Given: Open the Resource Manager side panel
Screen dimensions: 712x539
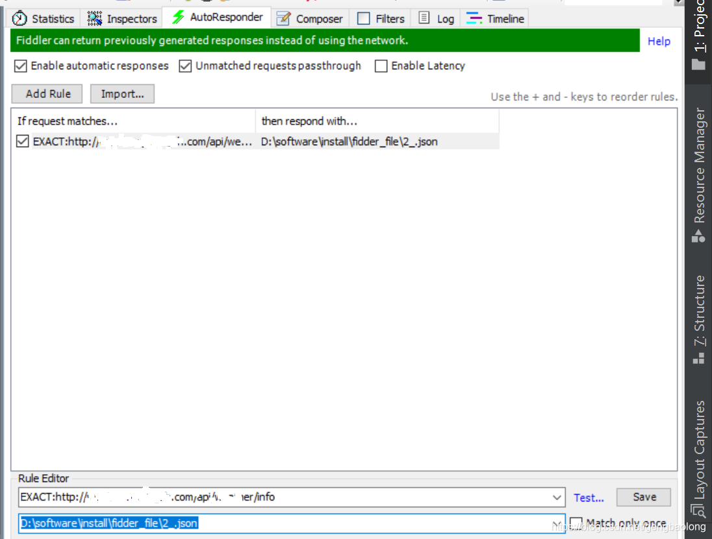Looking at the screenshot, I should [x=699, y=174].
